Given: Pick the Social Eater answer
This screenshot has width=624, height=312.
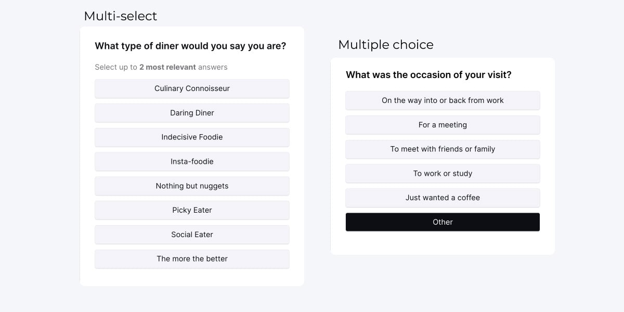Looking at the screenshot, I should click(x=192, y=235).
